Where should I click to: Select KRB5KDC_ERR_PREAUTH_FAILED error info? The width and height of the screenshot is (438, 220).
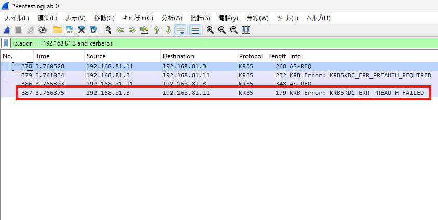357,93
